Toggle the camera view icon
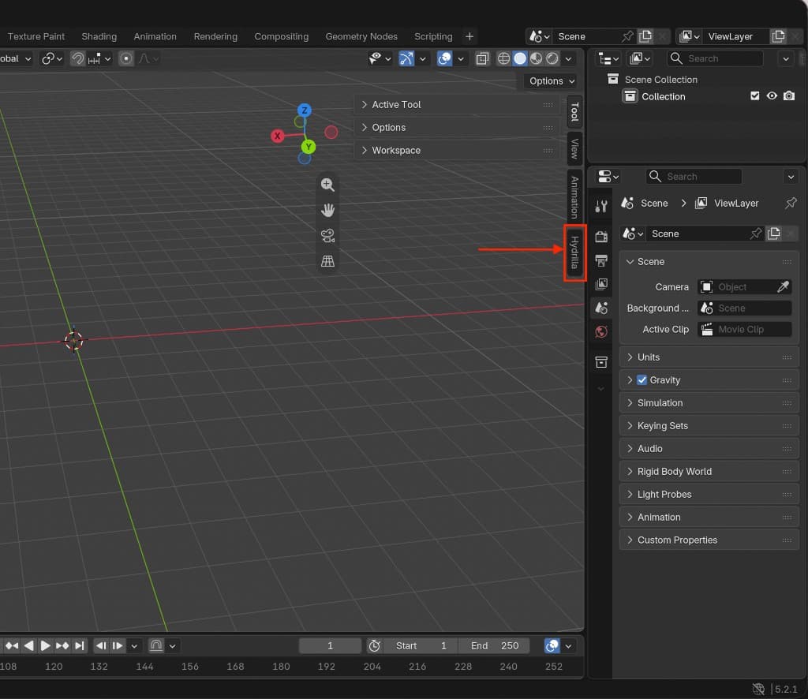The height and width of the screenshot is (699, 808). tap(327, 235)
